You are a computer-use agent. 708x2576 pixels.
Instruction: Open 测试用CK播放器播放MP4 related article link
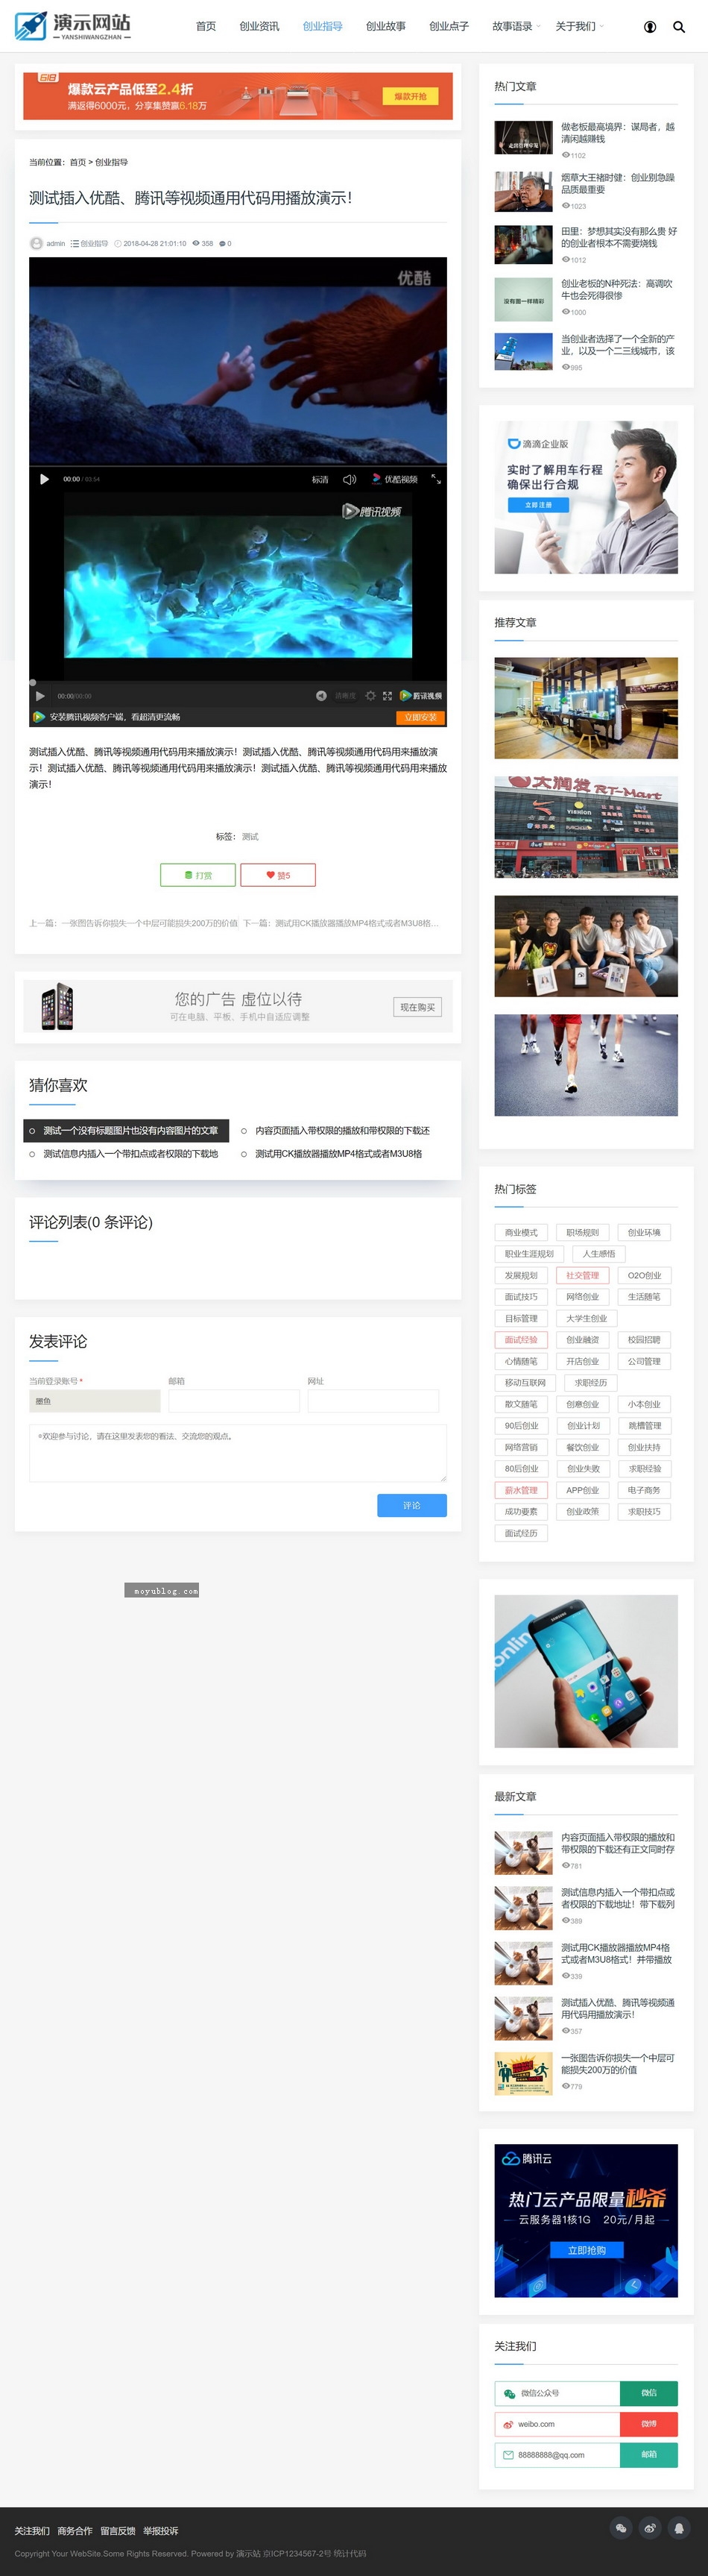(338, 1154)
